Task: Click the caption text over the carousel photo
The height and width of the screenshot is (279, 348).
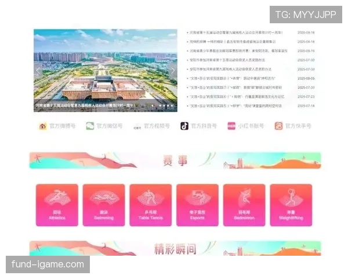Action: pyautogui.click(x=85, y=105)
